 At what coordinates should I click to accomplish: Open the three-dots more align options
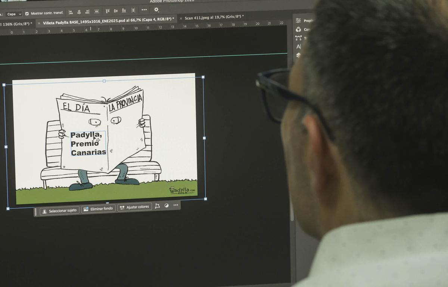(x=144, y=10)
